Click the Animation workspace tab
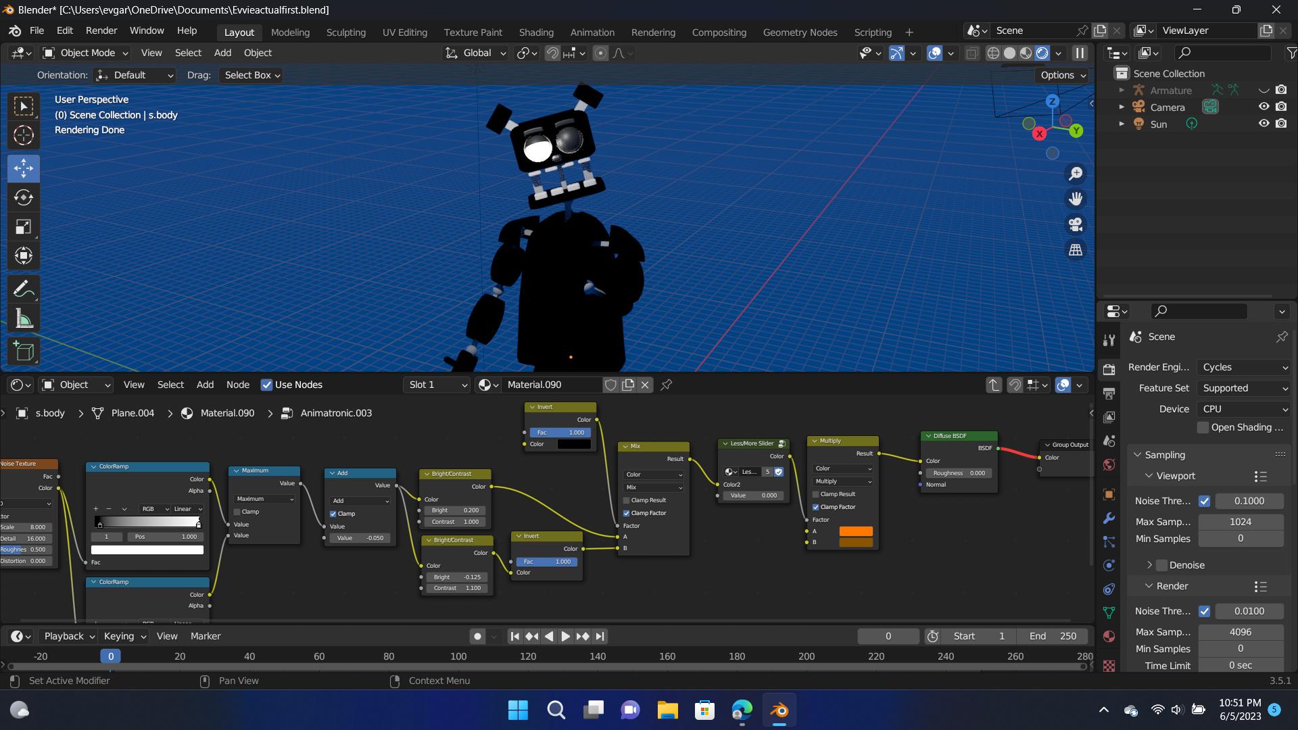 [591, 32]
